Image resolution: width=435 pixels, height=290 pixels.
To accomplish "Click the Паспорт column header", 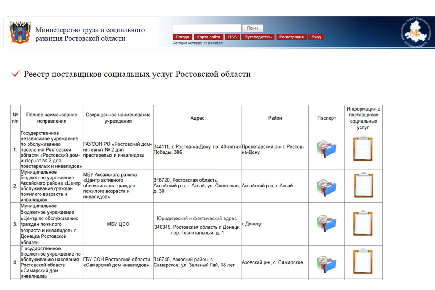I will click(327, 118).
